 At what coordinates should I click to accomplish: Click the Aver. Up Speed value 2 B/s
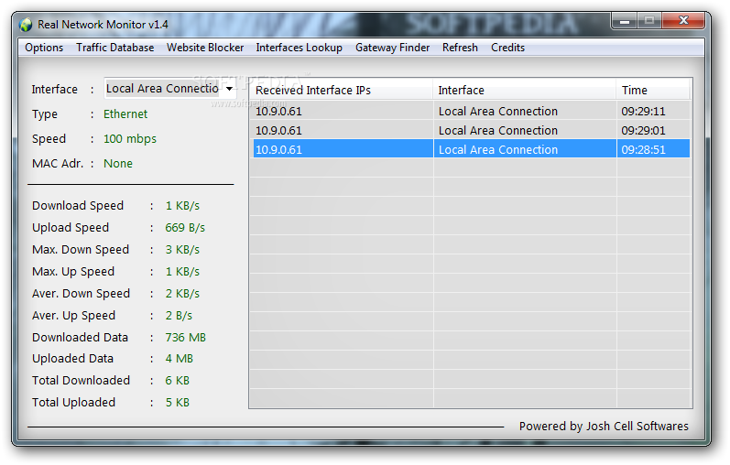coord(179,315)
